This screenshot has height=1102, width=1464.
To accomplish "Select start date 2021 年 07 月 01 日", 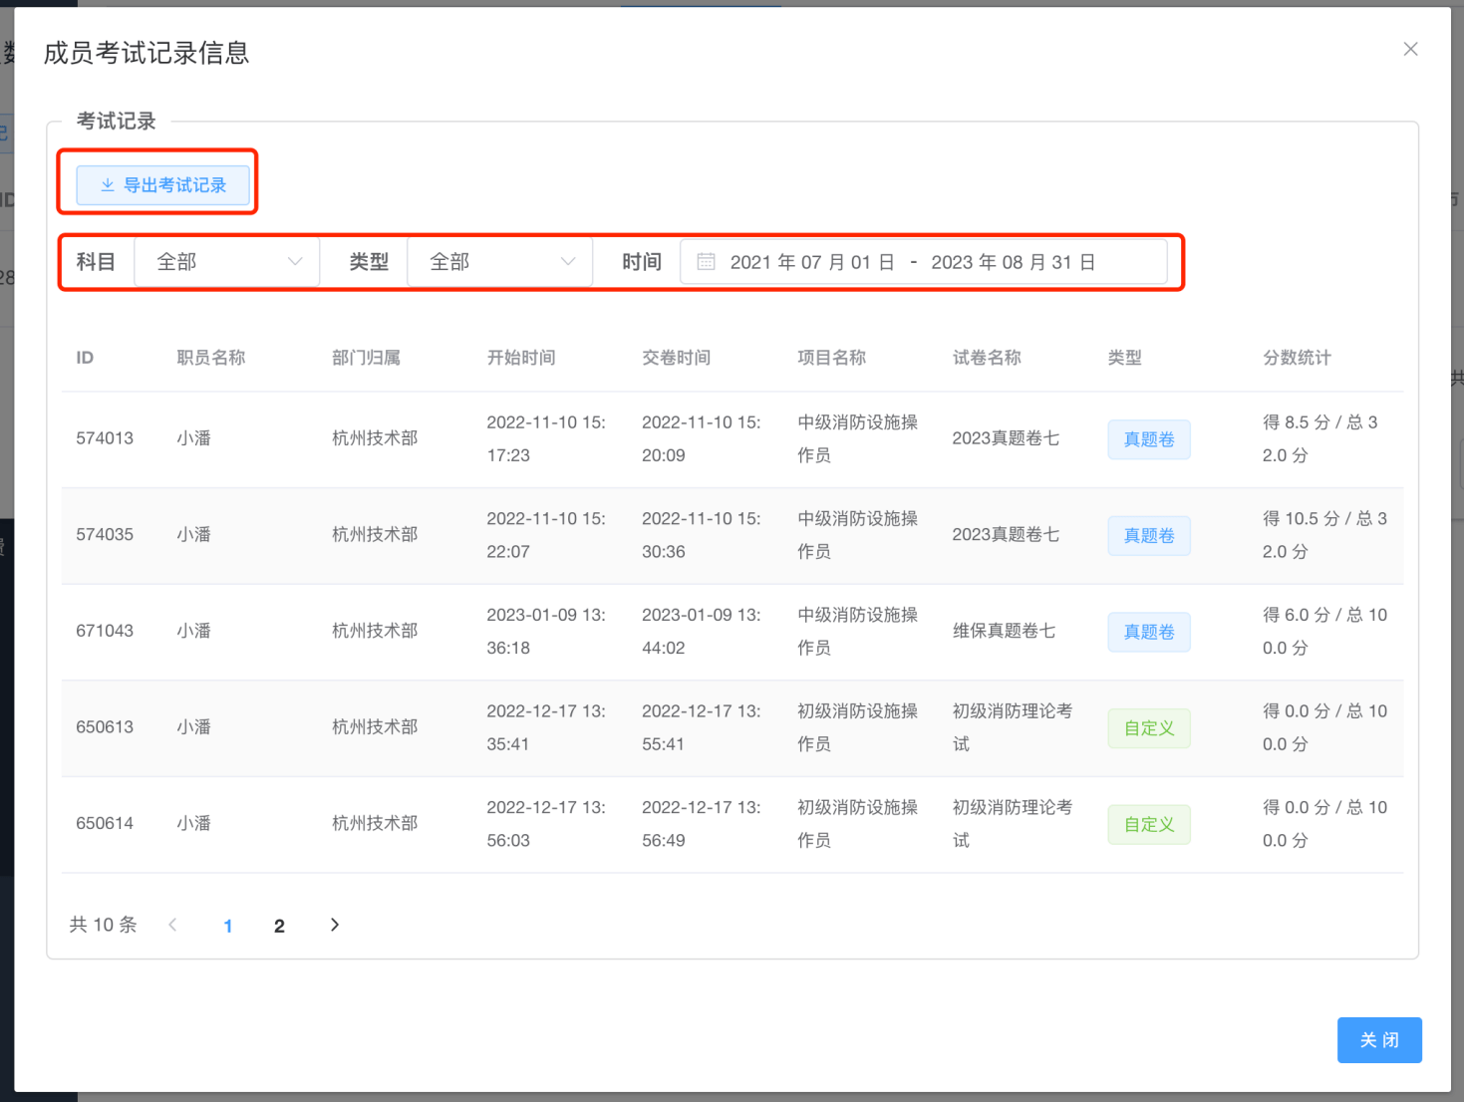I will (811, 262).
